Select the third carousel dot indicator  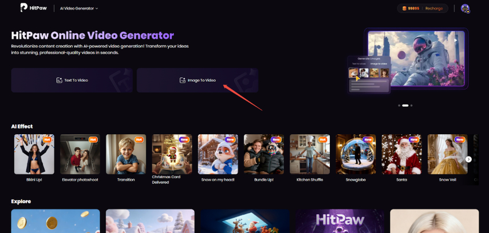[411, 106]
